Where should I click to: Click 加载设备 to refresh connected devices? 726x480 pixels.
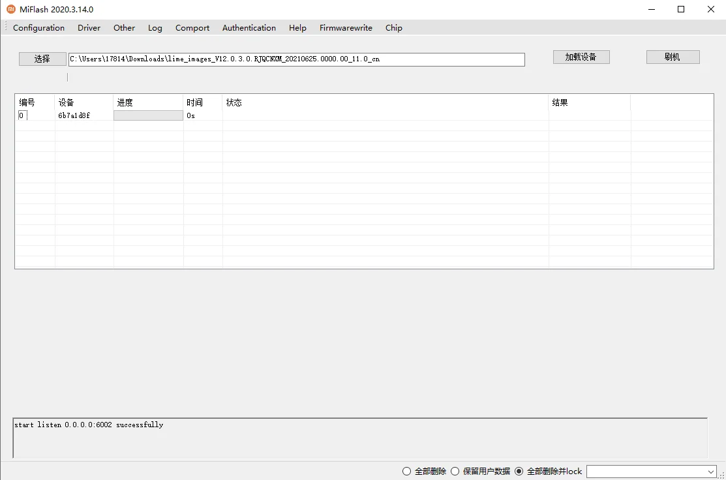coord(581,57)
